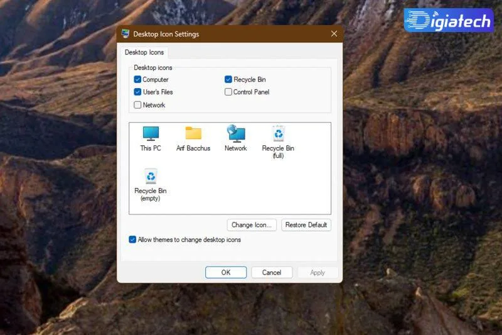Toggle Allow themes to change desktop icons
The image size is (502, 335).
pyautogui.click(x=132, y=239)
